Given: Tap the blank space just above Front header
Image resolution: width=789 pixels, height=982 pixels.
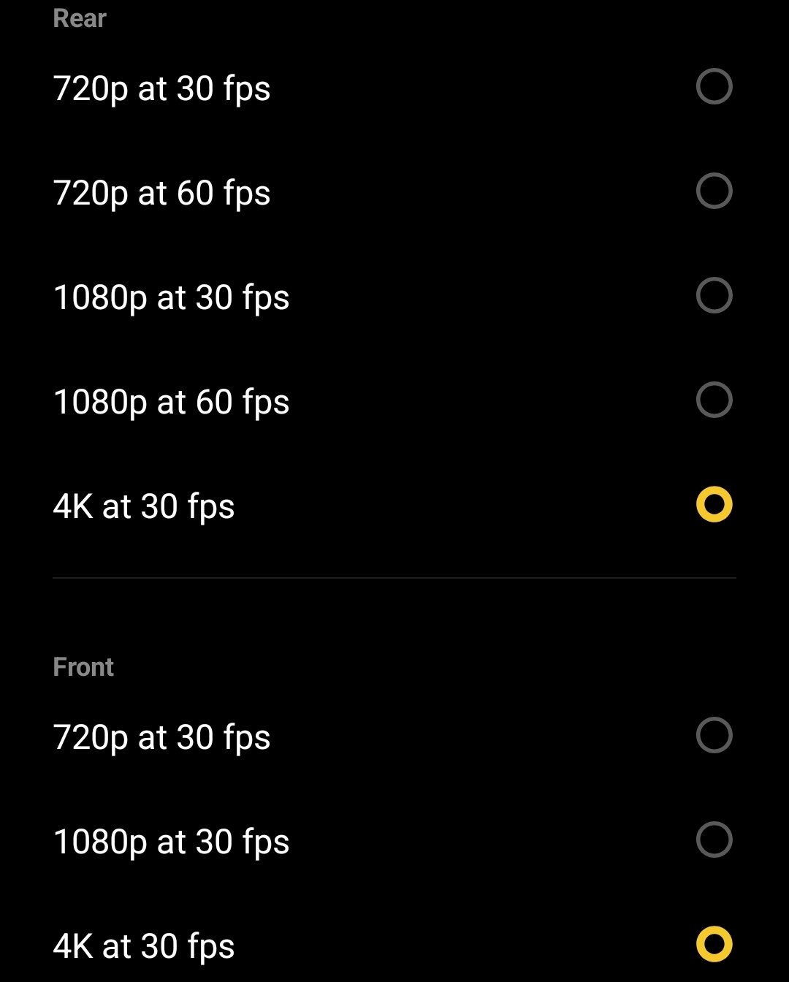Looking at the screenshot, I should tap(394, 621).
